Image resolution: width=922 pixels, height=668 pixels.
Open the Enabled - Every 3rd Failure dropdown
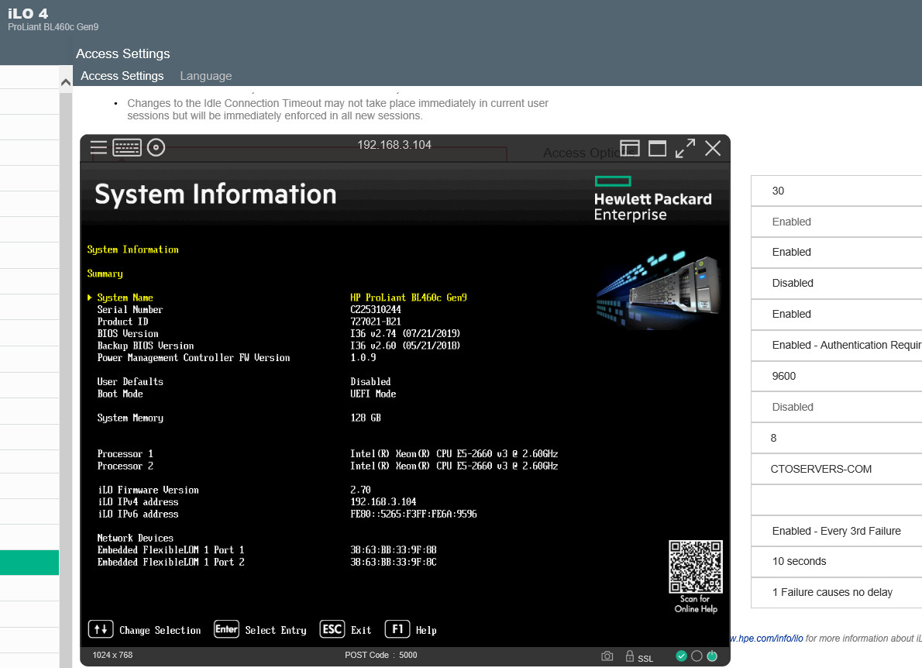click(x=837, y=531)
